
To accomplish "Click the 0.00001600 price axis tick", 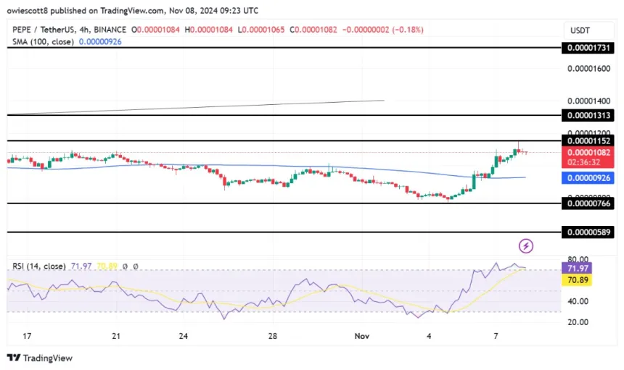I will 588,68.
